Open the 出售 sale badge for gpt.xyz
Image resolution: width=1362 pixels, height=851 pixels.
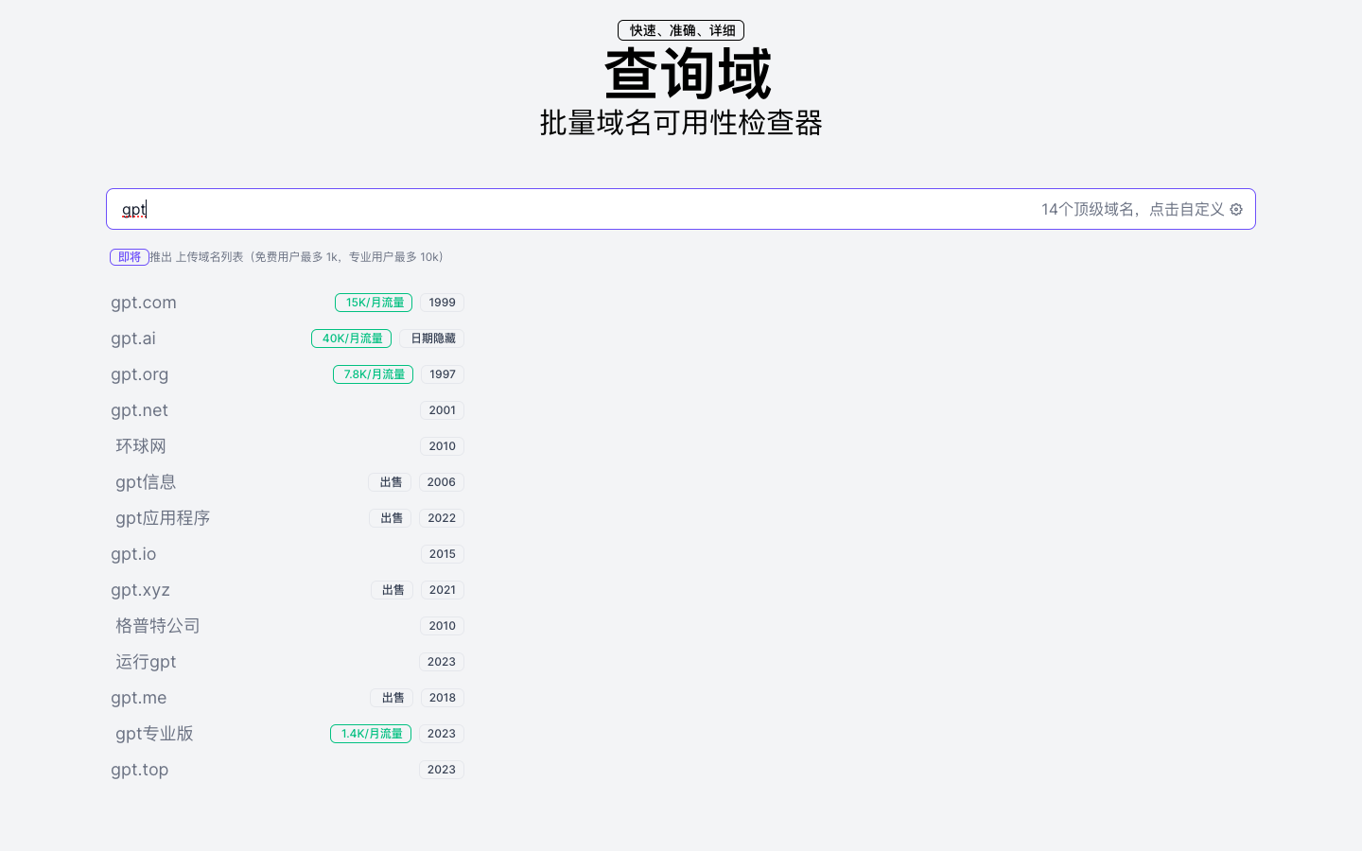[393, 590]
